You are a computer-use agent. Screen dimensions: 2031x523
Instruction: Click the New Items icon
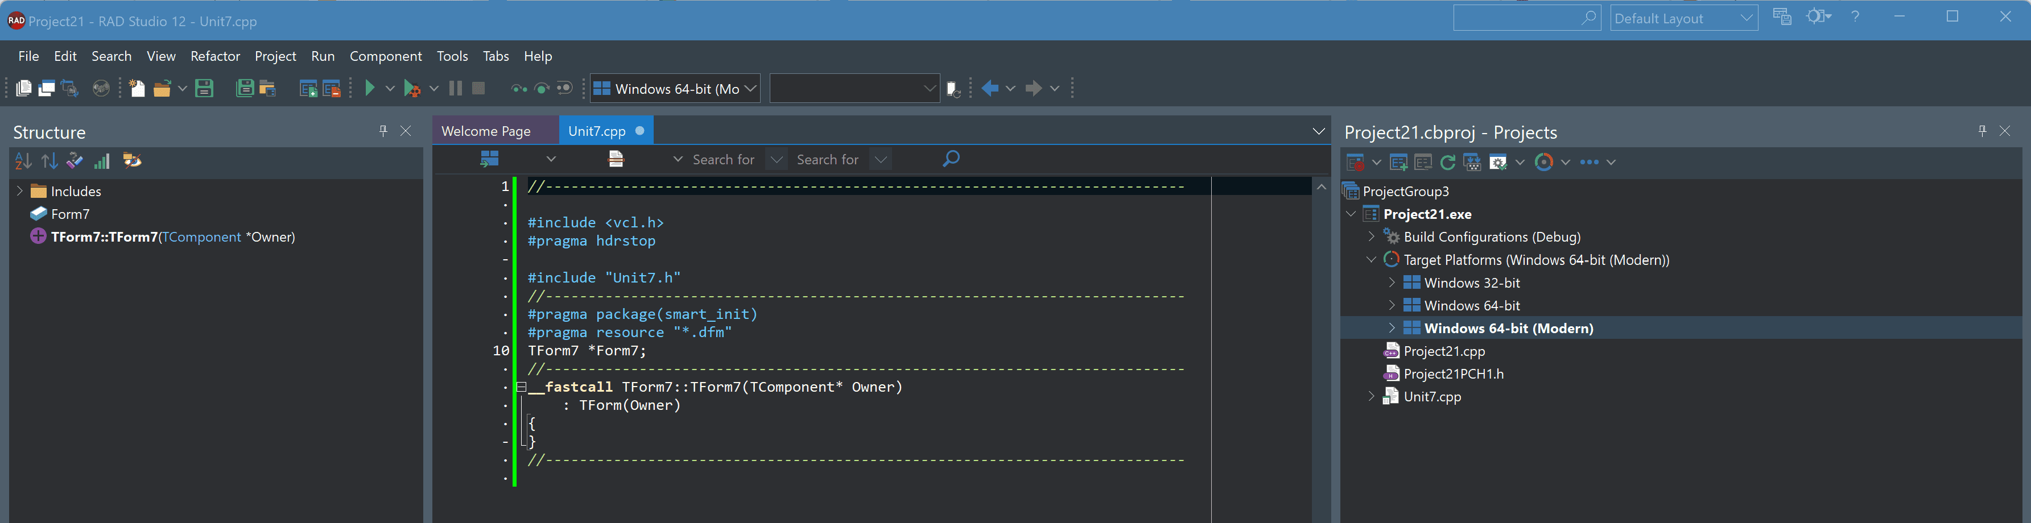point(137,88)
